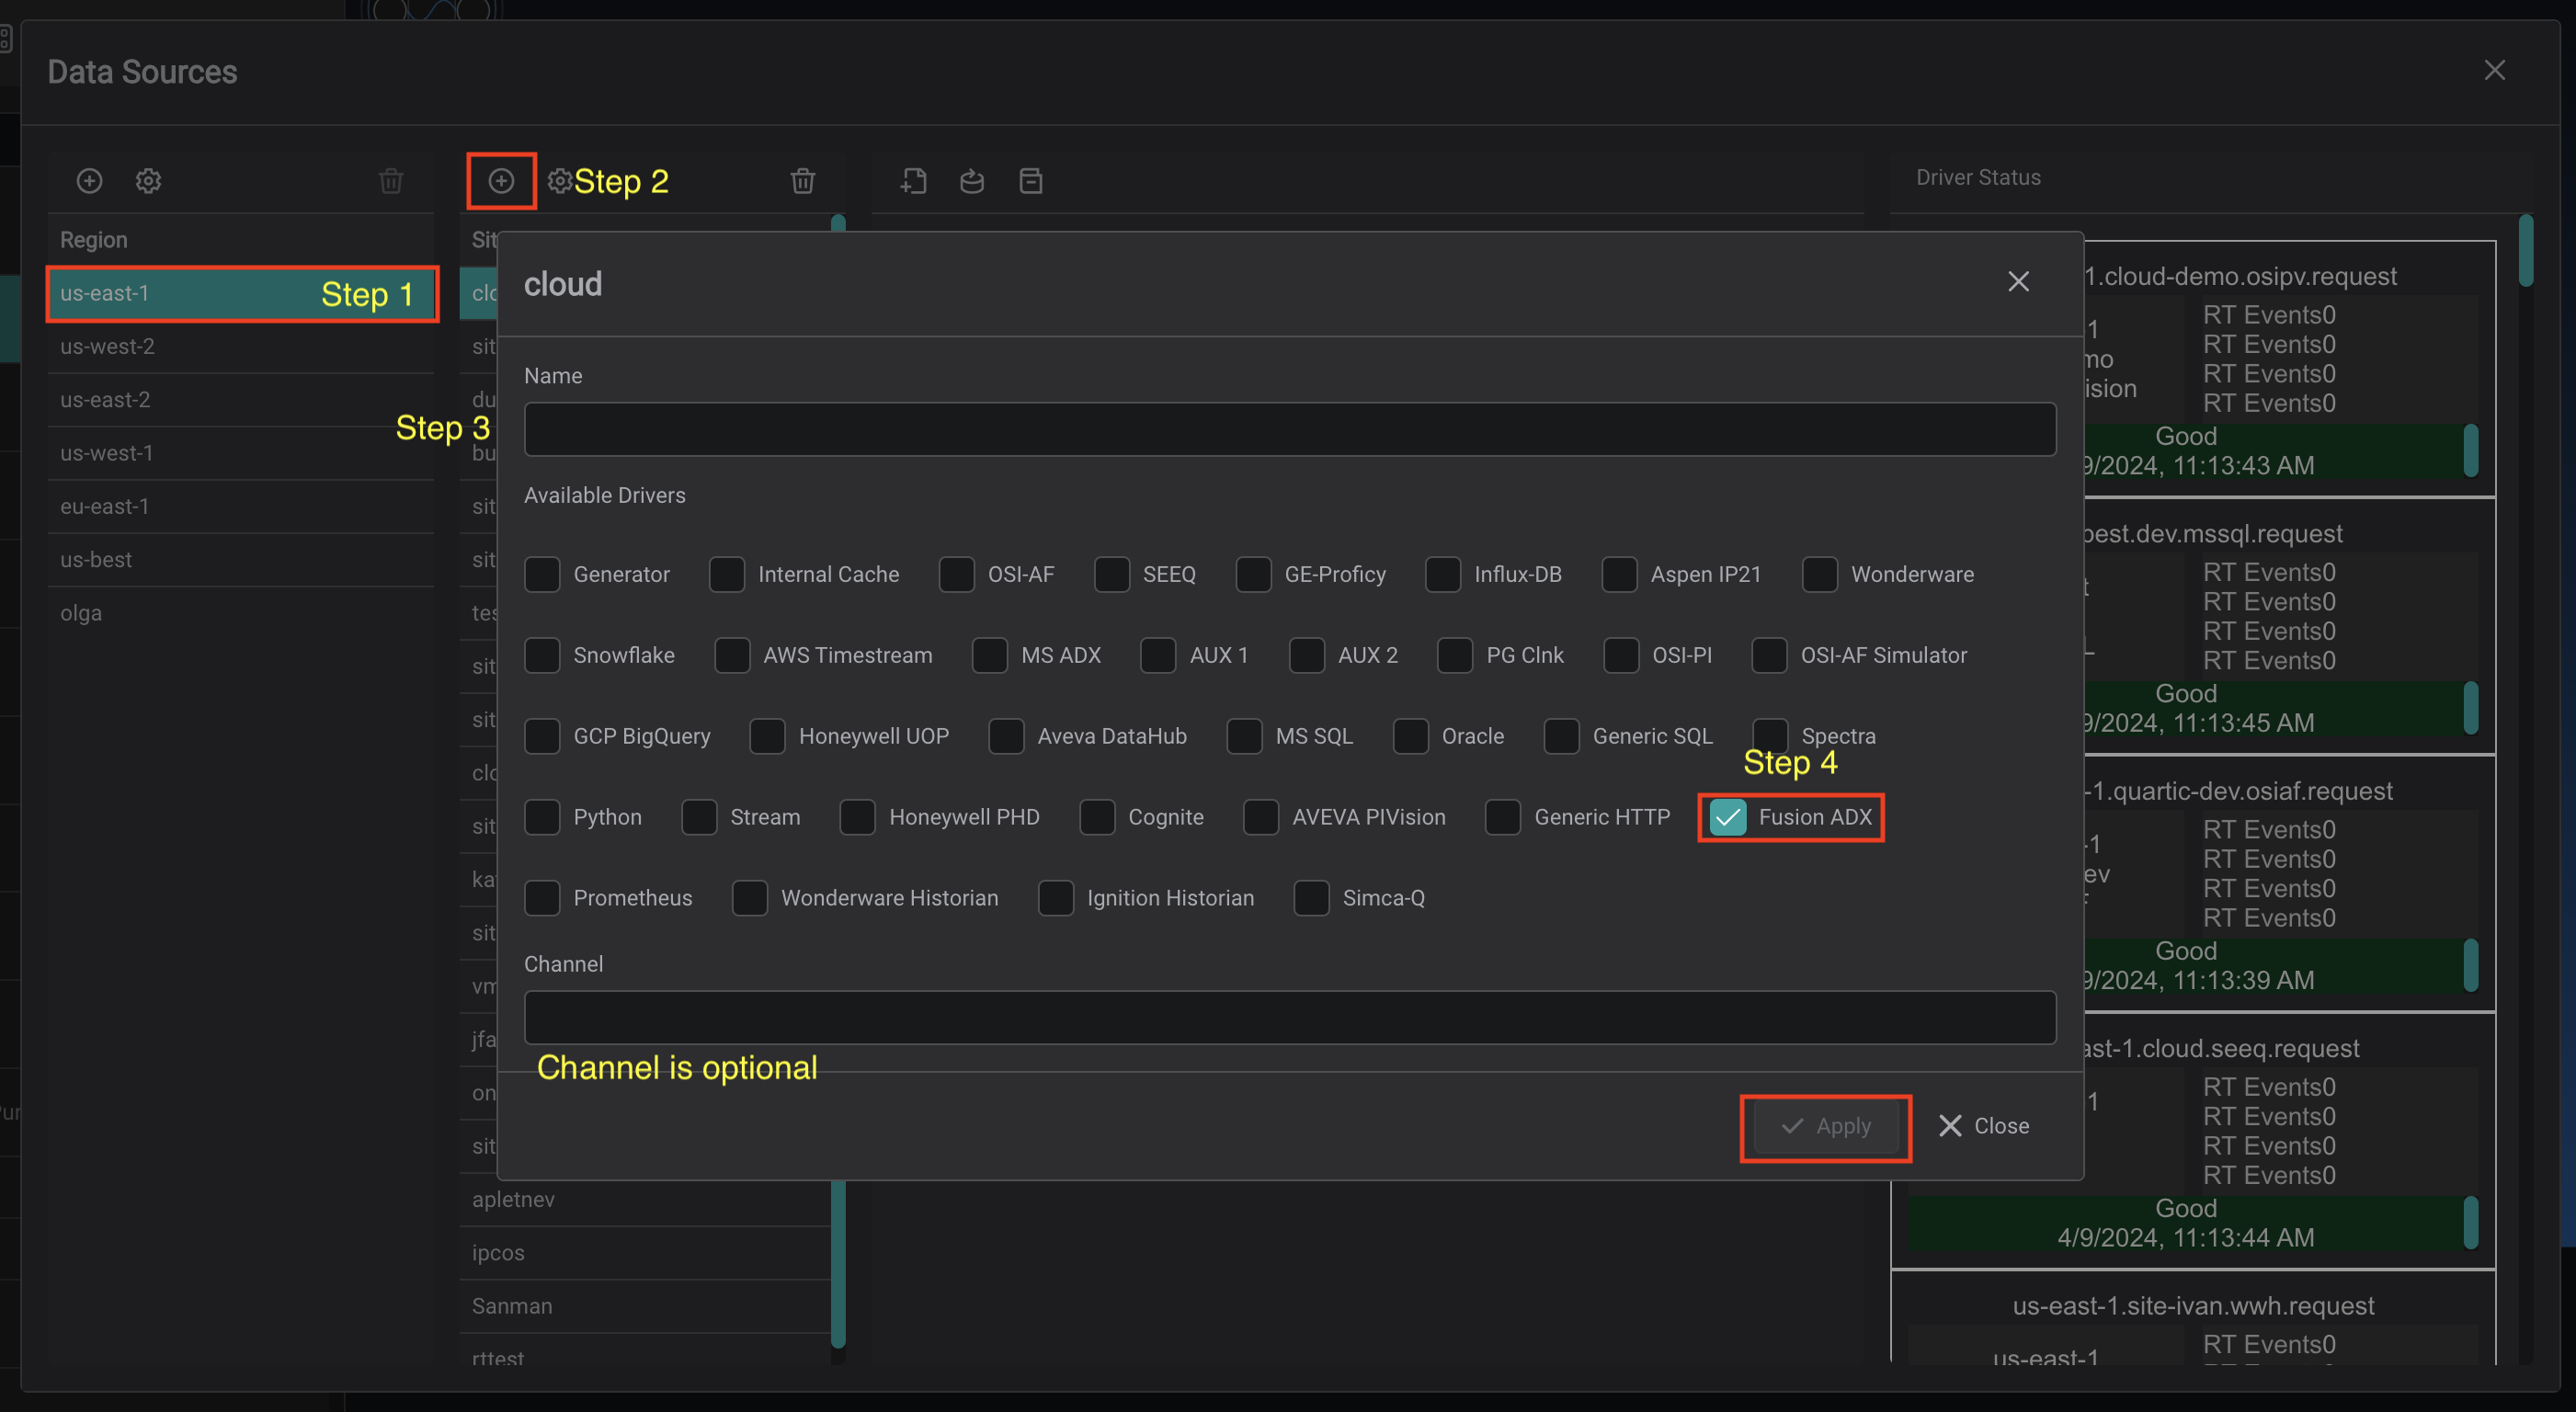Delete region with trash icon
This screenshot has height=1412, width=2576.
[391, 181]
